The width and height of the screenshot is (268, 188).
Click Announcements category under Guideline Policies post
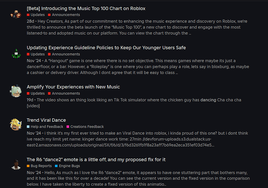click(66, 54)
